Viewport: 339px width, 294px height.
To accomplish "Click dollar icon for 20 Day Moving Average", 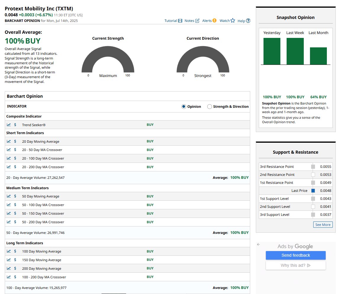I will (15, 142).
